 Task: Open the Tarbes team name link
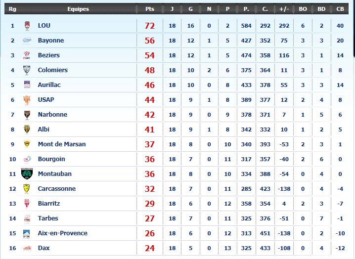tap(48, 218)
